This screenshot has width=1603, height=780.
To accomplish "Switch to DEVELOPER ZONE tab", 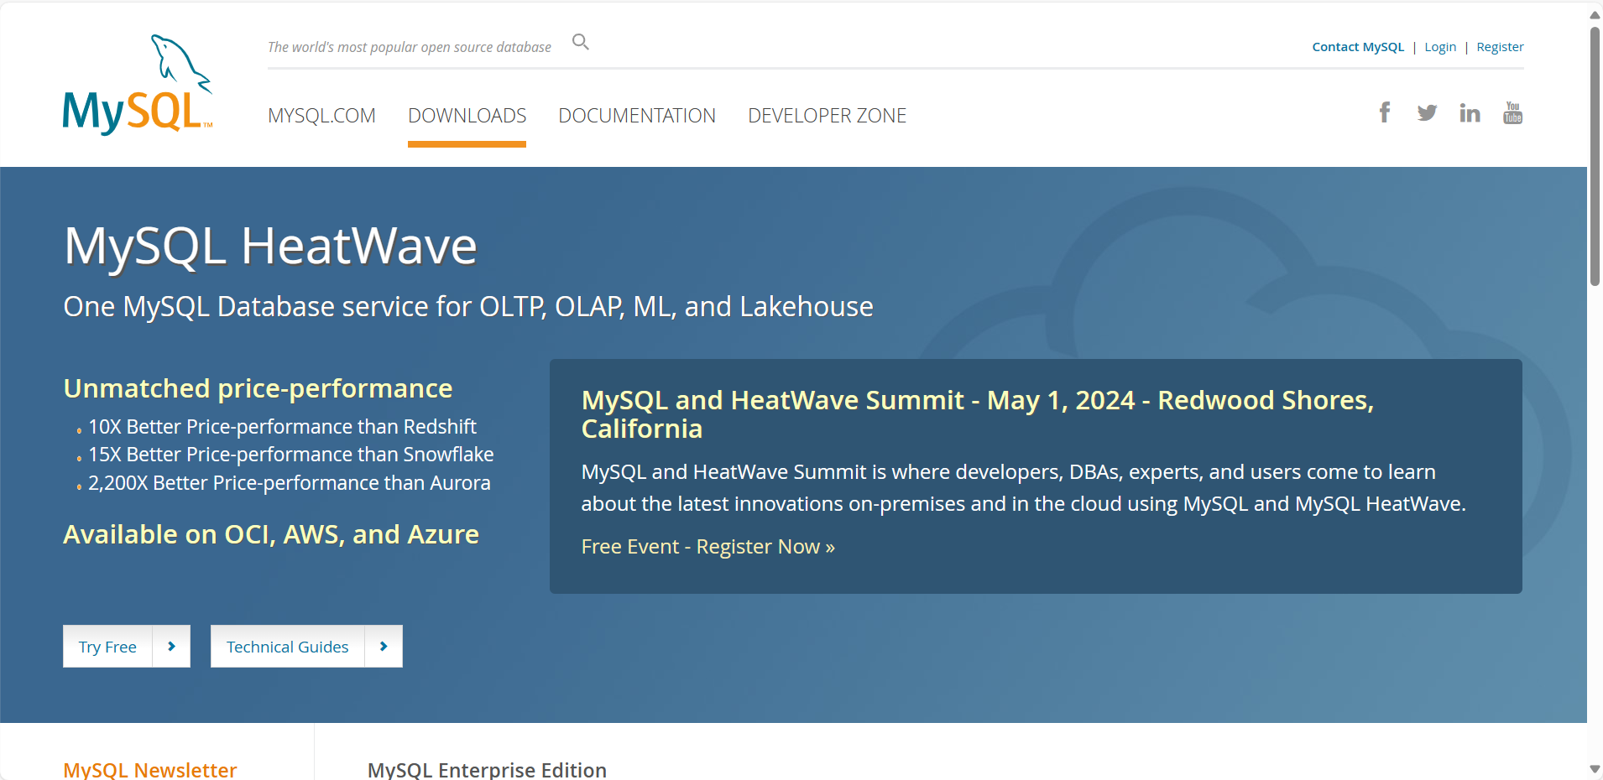I will coord(827,116).
